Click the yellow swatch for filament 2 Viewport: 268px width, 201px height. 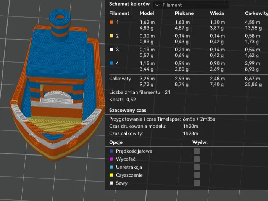(x=111, y=36)
